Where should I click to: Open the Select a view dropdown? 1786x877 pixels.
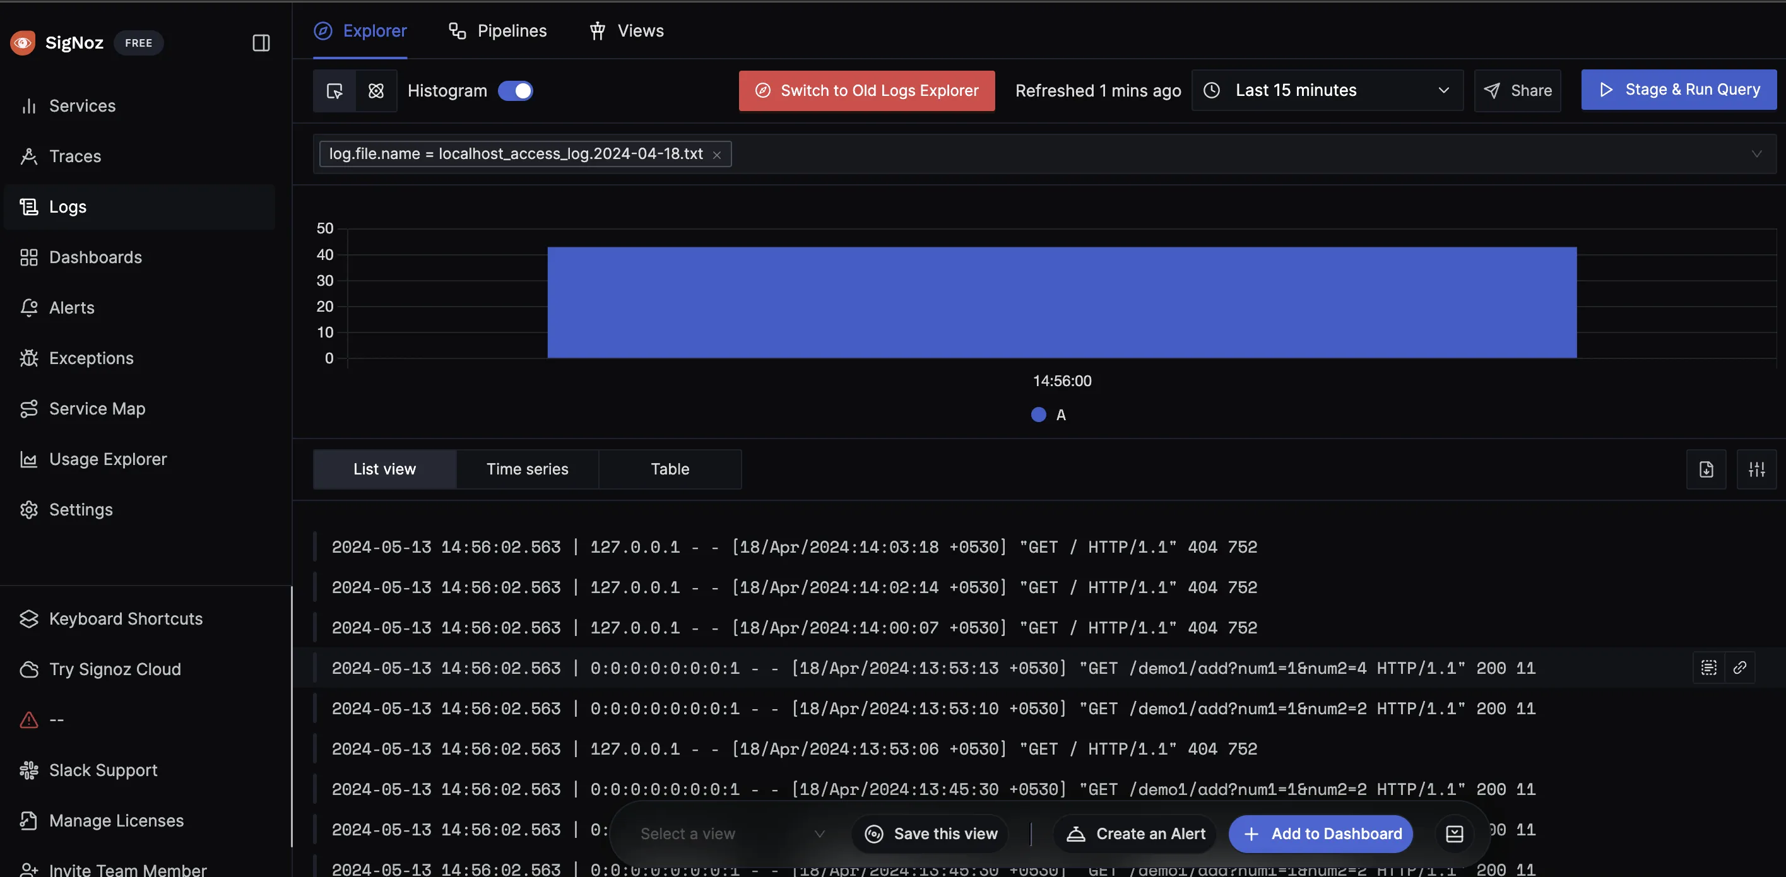pos(729,833)
